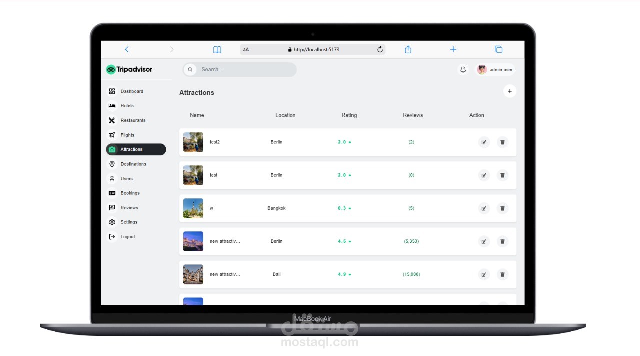Click the Rating column header

click(349, 115)
